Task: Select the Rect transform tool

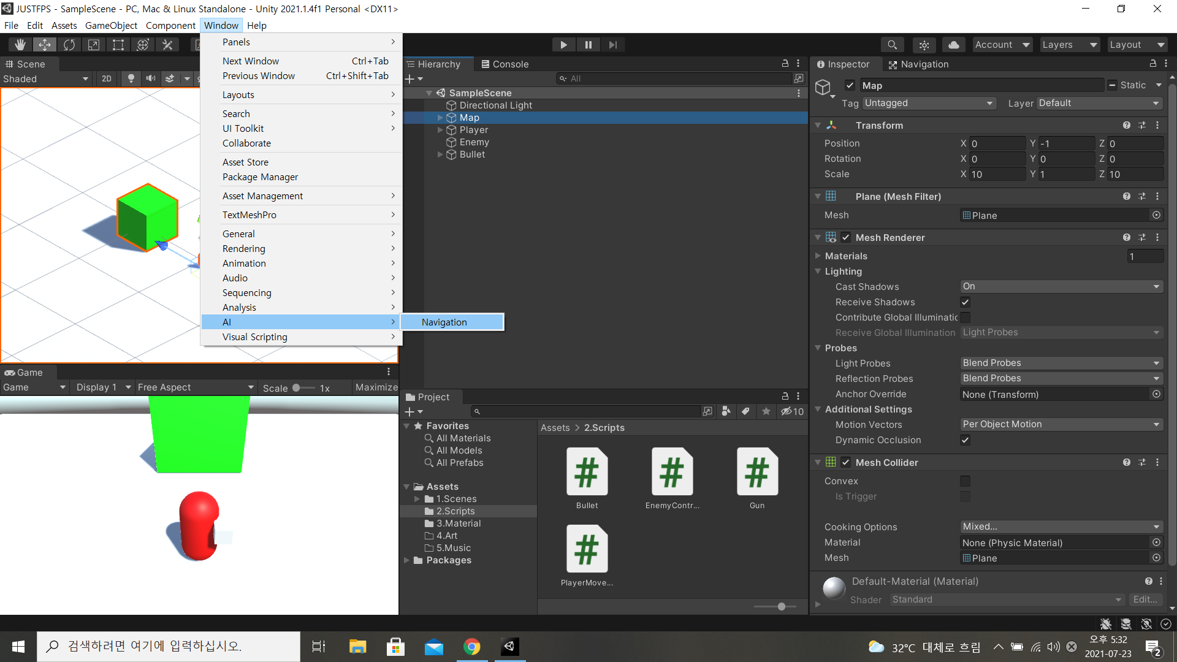Action: (x=118, y=45)
